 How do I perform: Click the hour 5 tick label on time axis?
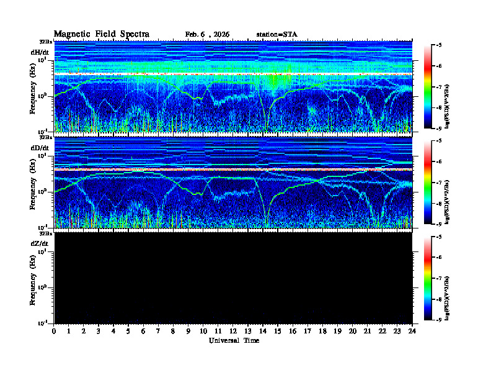128,331
